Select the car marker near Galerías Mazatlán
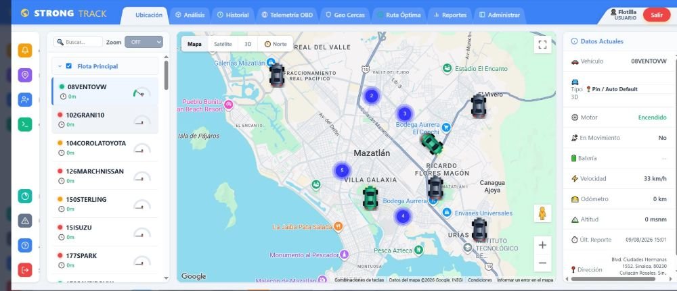677x291 pixels. [277, 75]
